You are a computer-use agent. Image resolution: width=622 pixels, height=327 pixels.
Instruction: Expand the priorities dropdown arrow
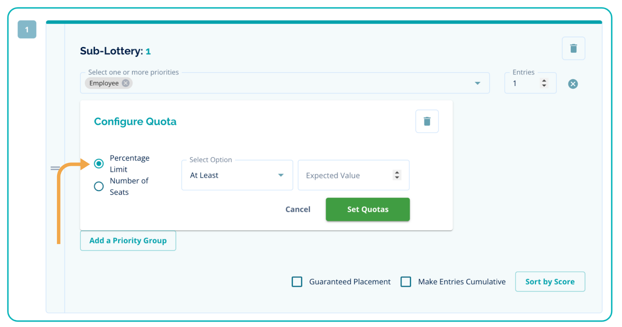tap(477, 83)
